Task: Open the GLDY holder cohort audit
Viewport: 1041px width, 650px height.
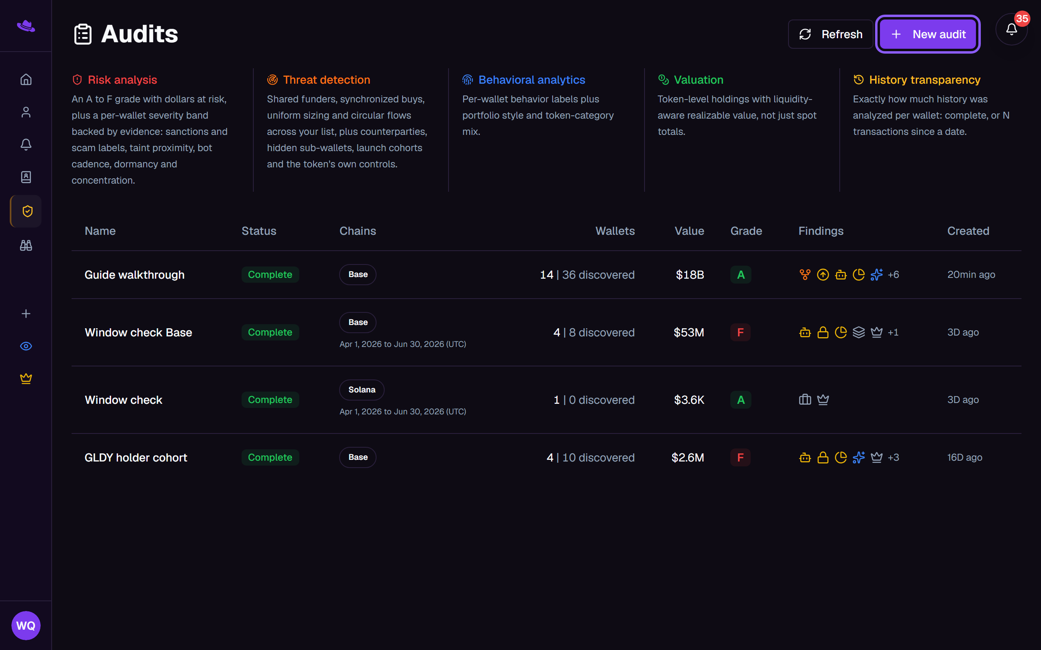Action: tap(136, 457)
